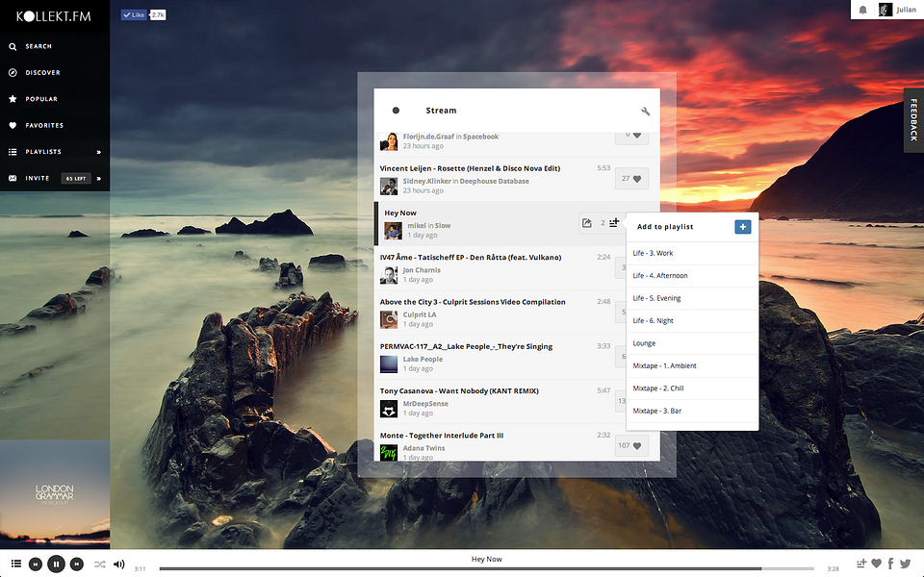Open the notifications bell
Viewport: 924px width, 577px height.
[x=862, y=10]
